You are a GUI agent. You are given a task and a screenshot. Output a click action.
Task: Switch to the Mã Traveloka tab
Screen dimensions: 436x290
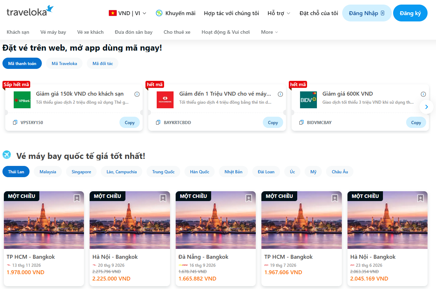click(x=64, y=63)
